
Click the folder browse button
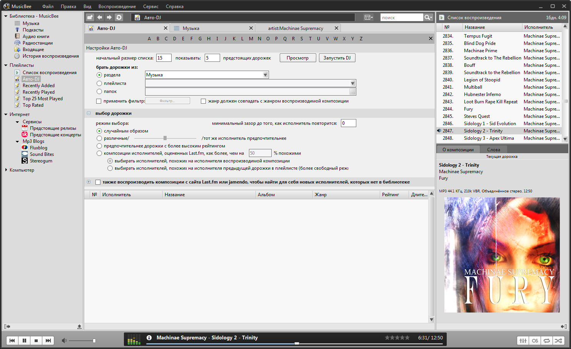click(352, 91)
